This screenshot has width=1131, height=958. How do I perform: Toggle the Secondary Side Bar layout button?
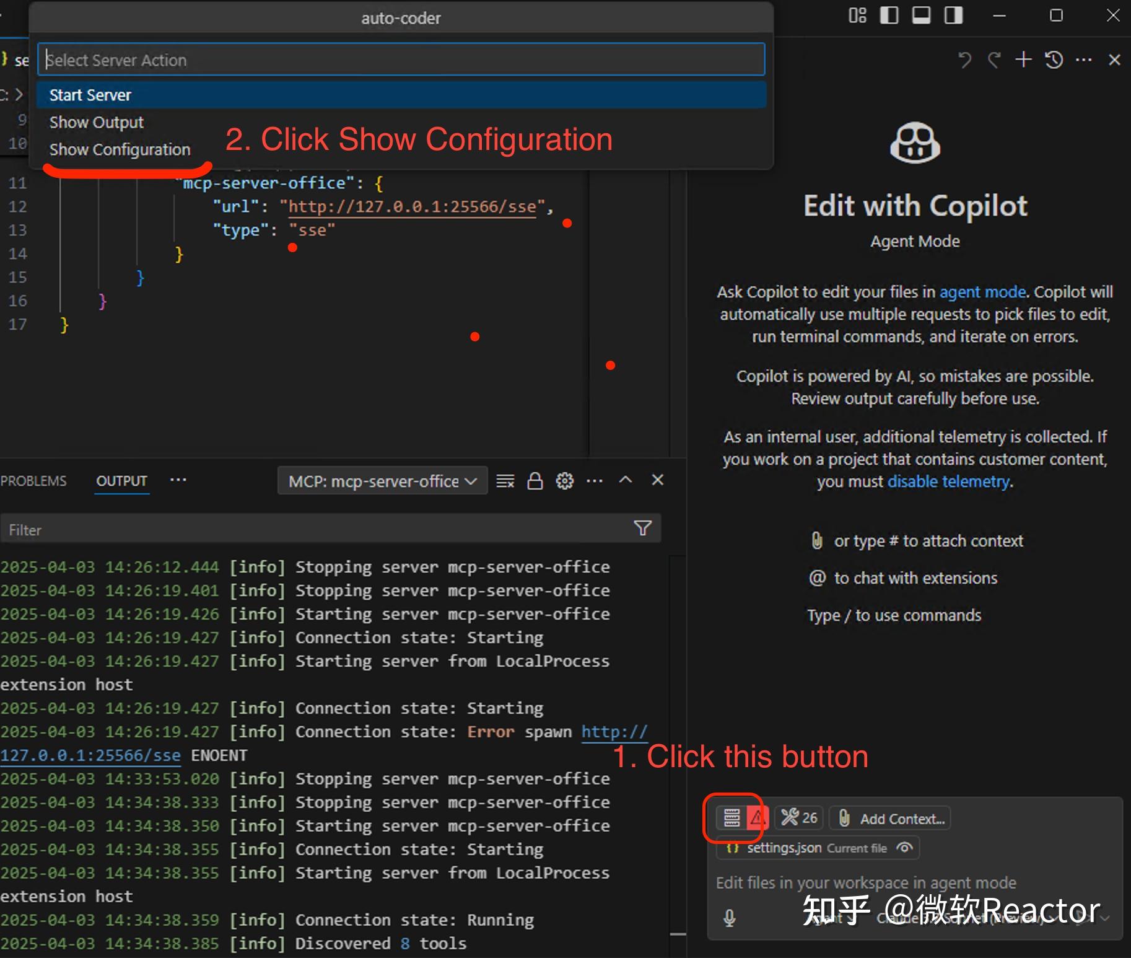coord(951,15)
